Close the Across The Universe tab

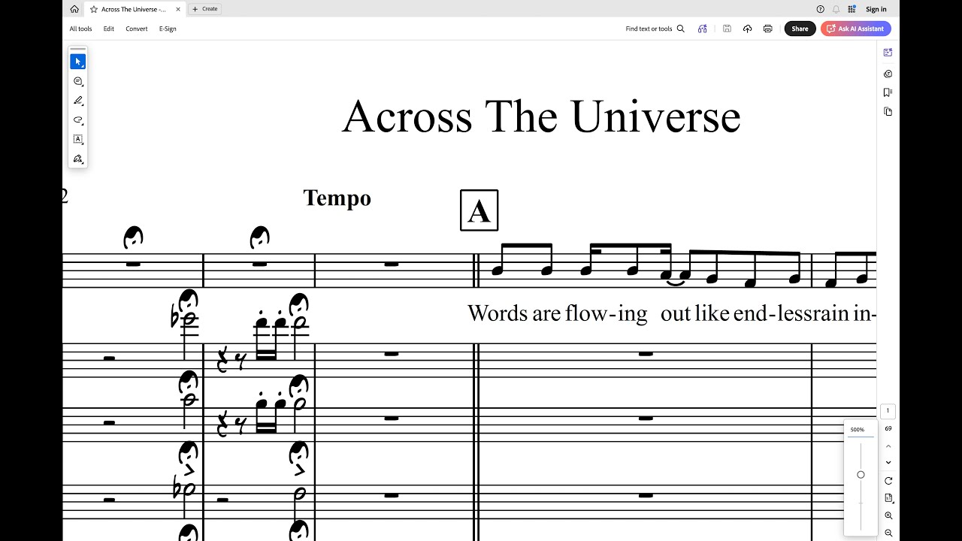(178, 9)
